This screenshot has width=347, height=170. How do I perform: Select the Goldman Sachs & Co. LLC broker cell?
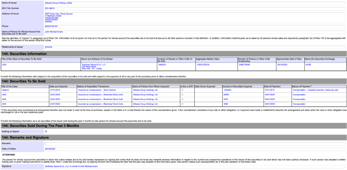(119, 66)
